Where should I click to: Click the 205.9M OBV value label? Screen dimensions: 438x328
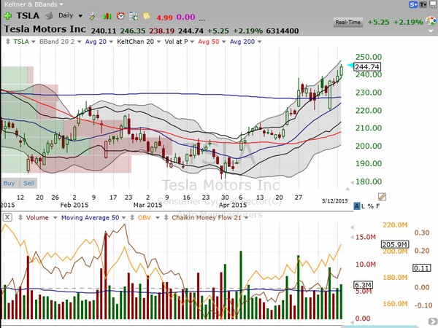coord(395,245)
